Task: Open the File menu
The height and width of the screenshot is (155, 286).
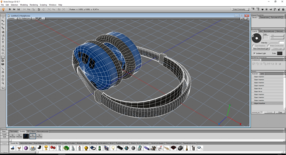Action: [2, 5]
